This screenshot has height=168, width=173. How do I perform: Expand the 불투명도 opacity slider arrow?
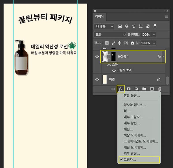(154, 35)
